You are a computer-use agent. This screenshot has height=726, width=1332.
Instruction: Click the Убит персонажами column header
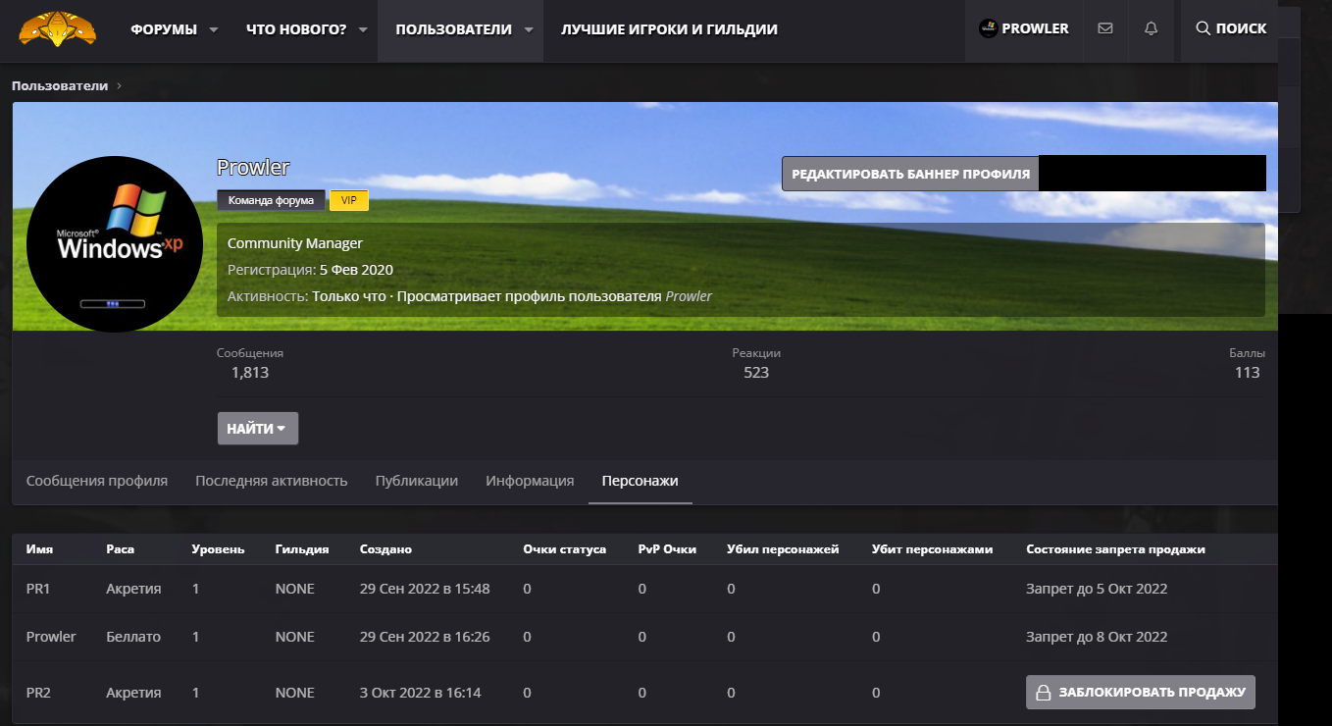pyautogui.click(x=932, y=549)
